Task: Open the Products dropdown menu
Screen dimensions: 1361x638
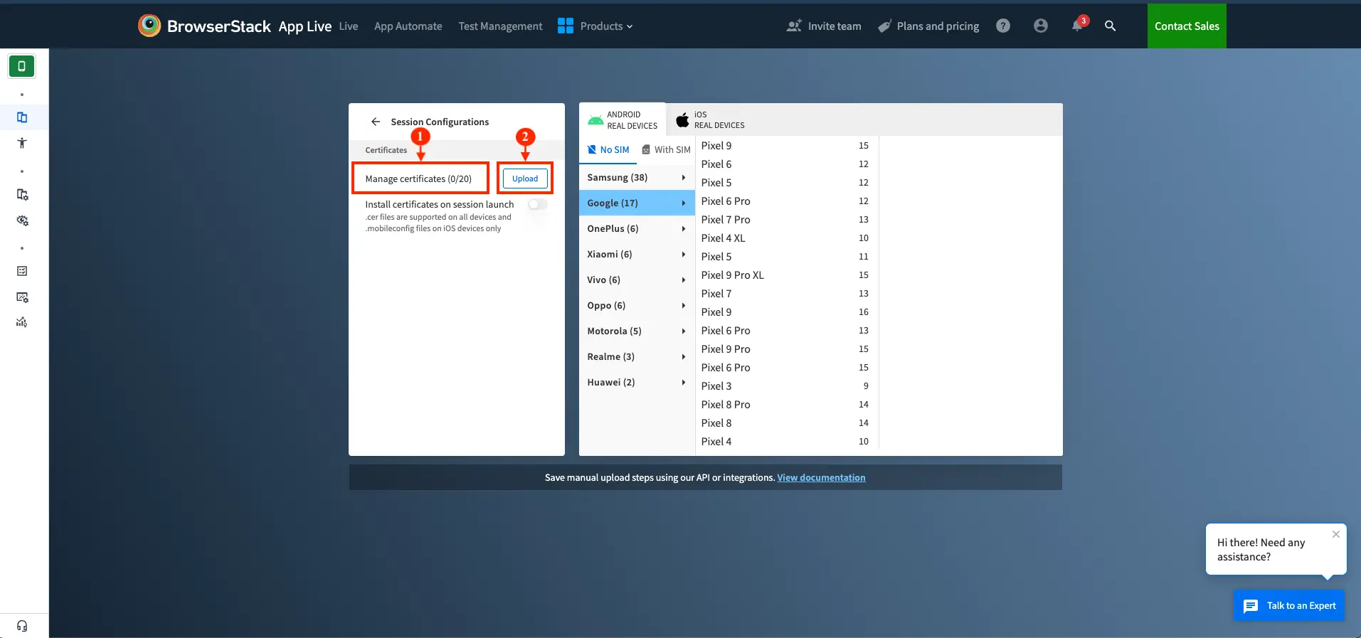Action: pos(595,26)
